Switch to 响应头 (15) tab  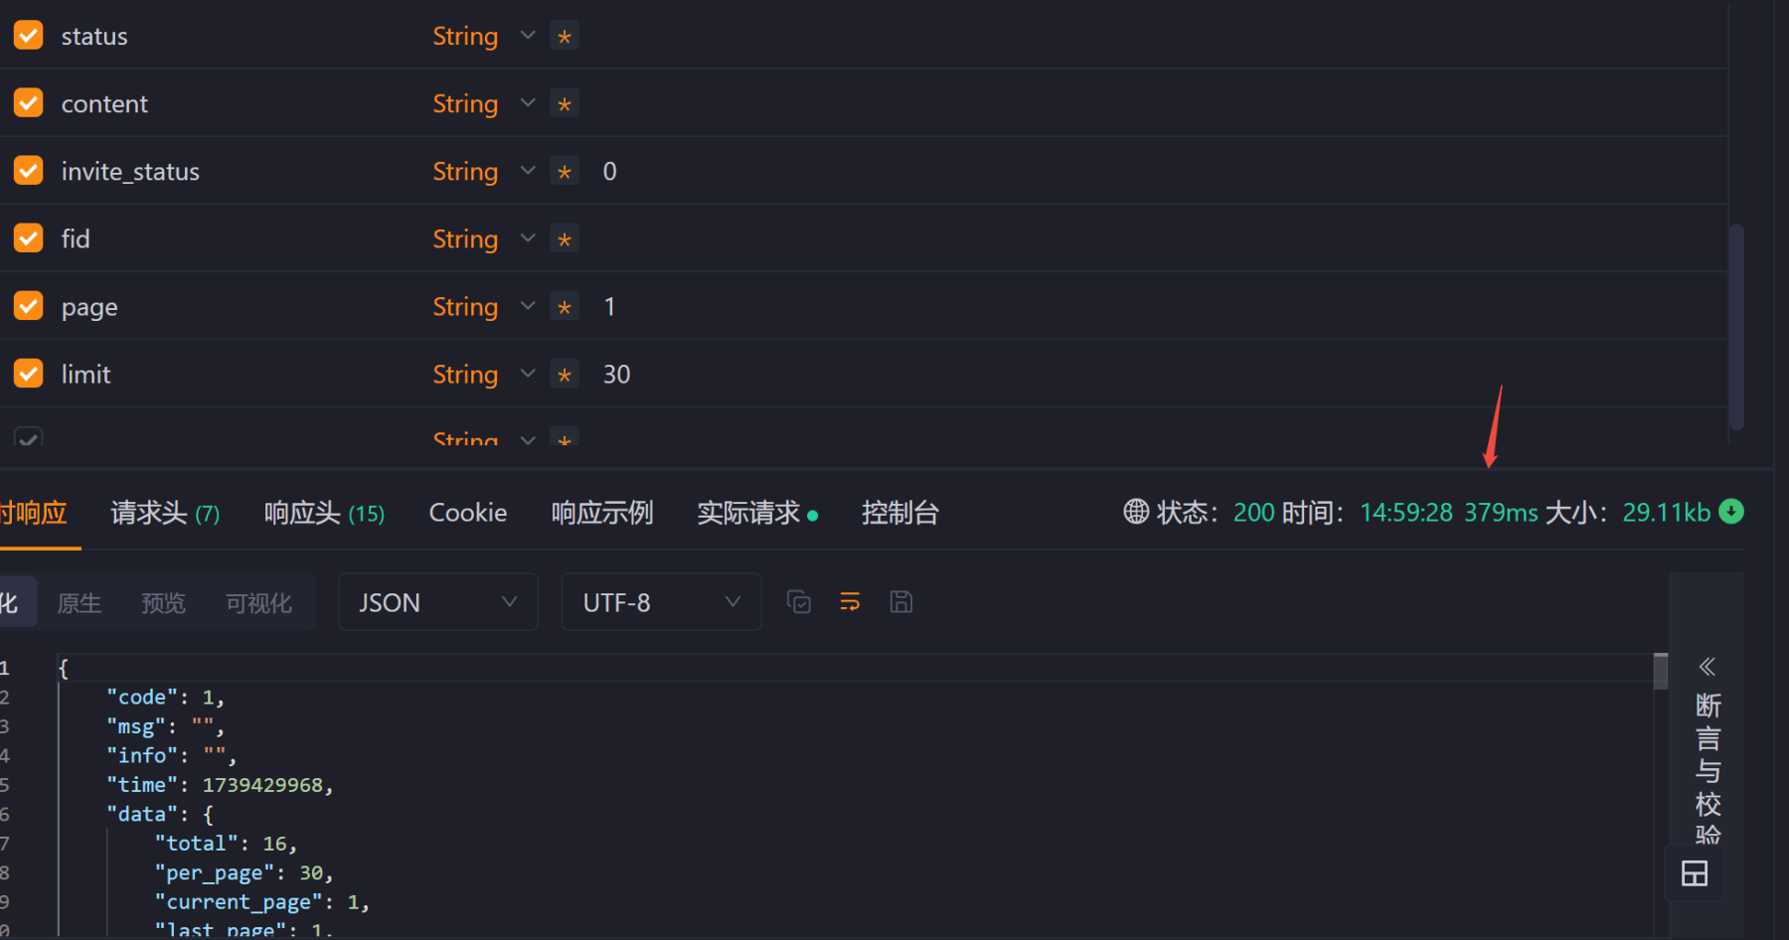pyautogui.click(x=324, y=513)
